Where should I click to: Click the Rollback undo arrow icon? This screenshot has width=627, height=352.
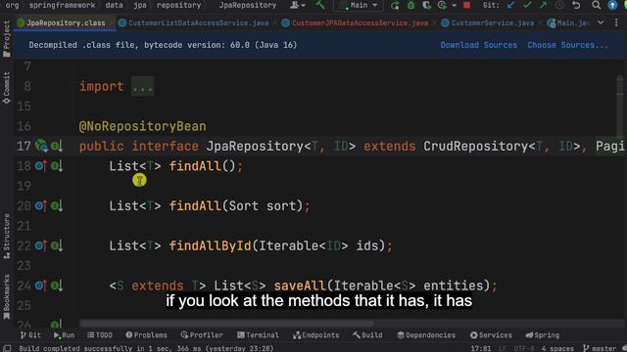click(x=576, y=5)
